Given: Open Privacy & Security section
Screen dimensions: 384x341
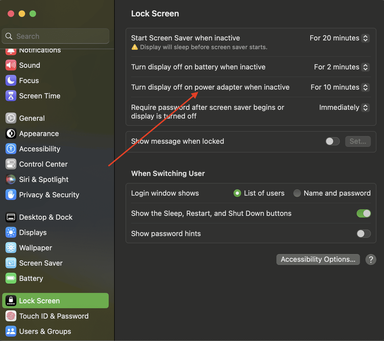Looking at the screenshot, I should tap(11, 195).
